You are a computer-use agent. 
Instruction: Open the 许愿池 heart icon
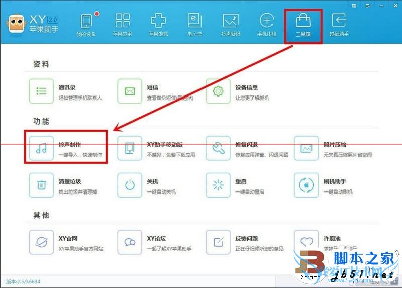307,242
